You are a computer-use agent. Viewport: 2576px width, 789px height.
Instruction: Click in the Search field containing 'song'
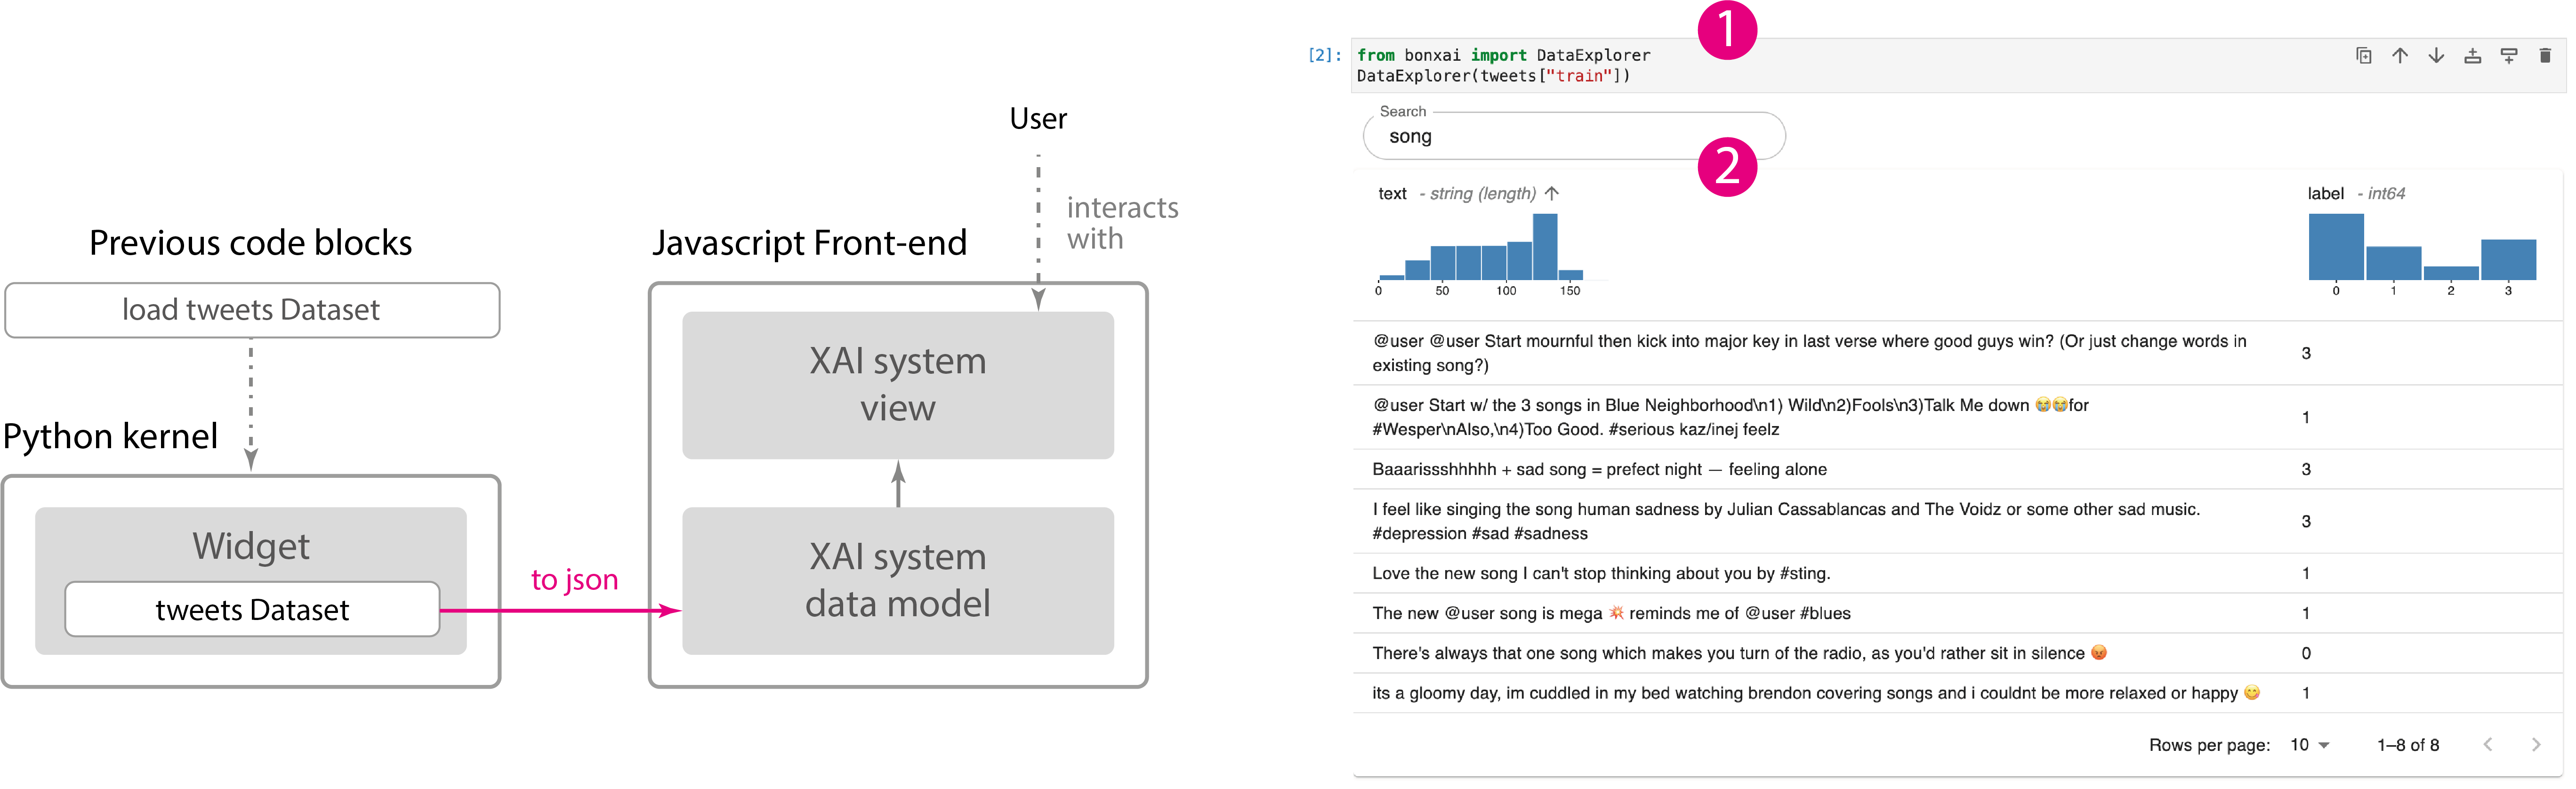[x=1540, y=137]
